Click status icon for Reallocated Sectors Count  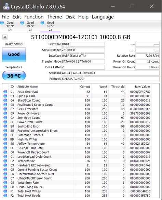coord(5,105)
